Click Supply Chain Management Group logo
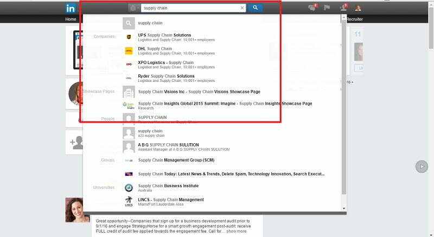The image size is (434, 237). coord(129,161)
